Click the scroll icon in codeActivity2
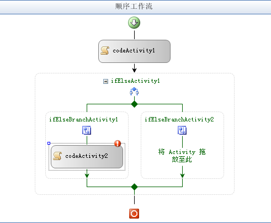This screenshot has width=271, height=223. [x=57, y=156]
